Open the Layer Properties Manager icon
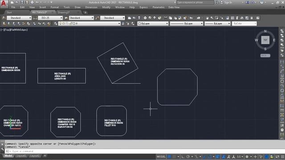This screenshot has height=160, width=285. coord(56,24)
